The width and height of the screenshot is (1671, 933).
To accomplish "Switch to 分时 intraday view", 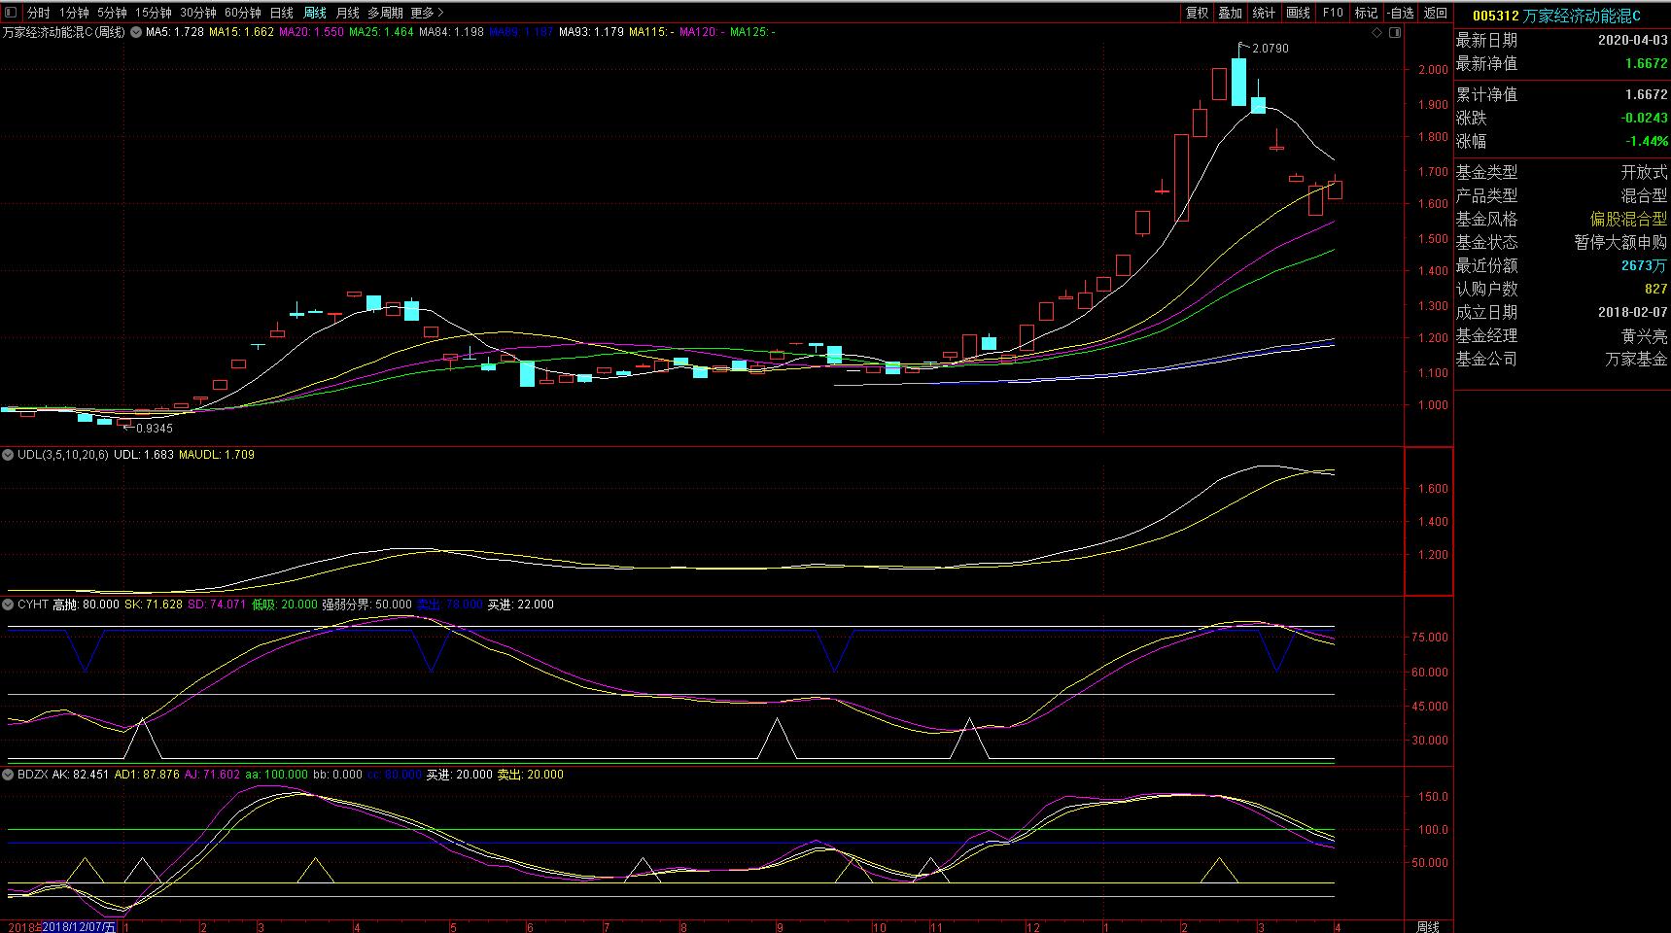I will 38,13.
